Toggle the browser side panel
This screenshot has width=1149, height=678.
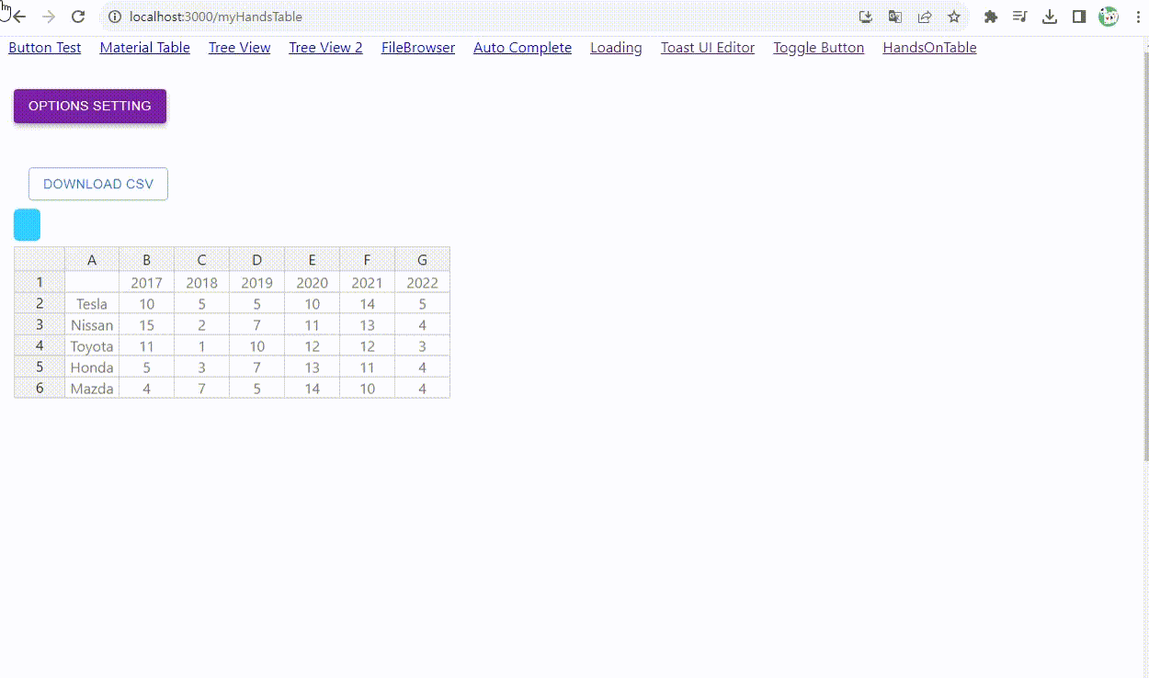click(x=1079, y=17)
